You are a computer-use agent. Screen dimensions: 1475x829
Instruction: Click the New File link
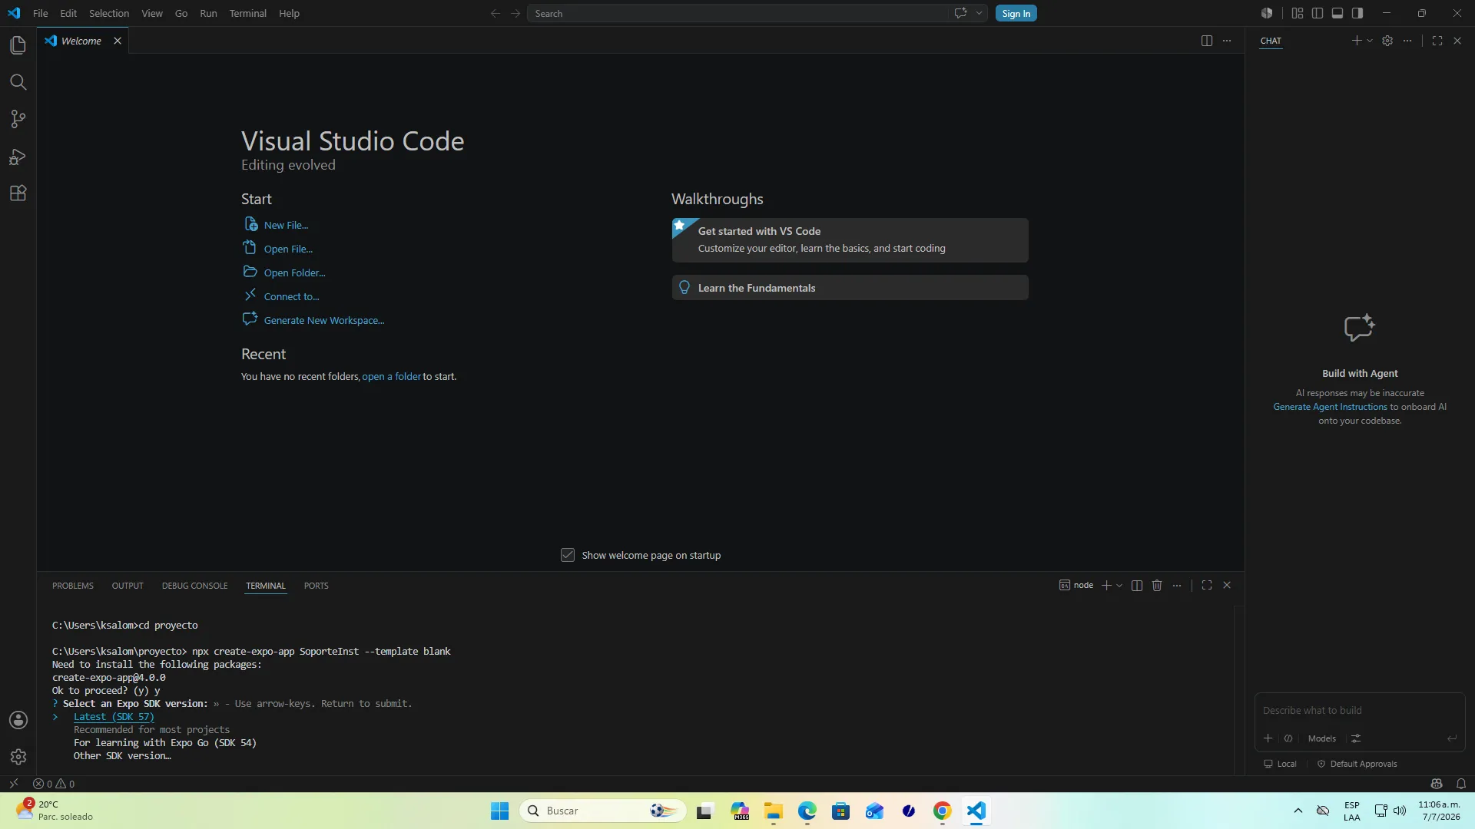[x=286, y=225]
